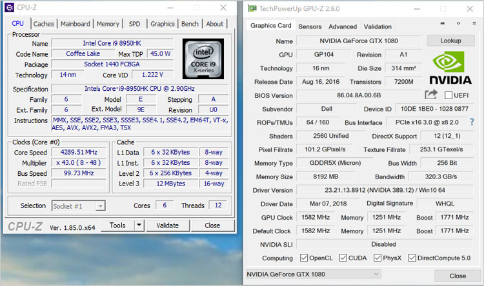The image size is (484, 286).
Task: Open the Sensors tab in GPU-Z
Action: click(x=310, y=26)
